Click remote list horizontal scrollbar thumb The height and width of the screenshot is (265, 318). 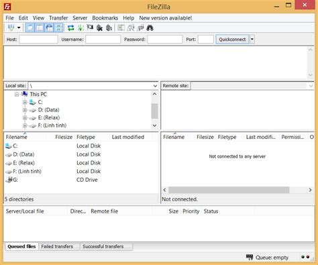tap(229, 190)
